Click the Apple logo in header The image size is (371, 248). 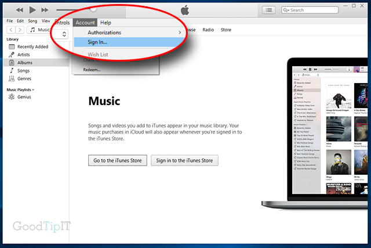[185, 10]
